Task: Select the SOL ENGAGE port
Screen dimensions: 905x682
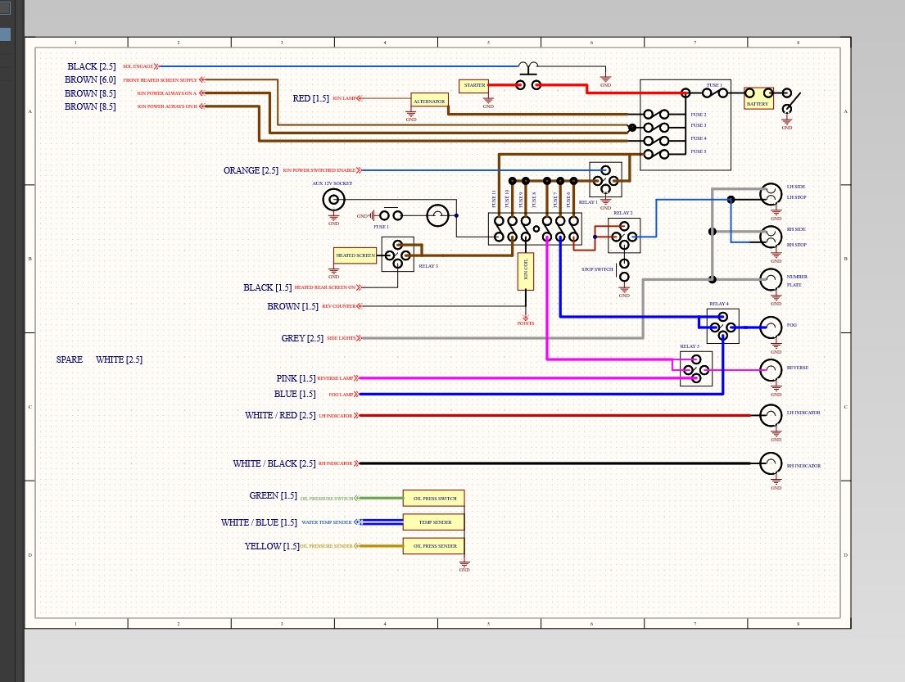Action: [x=140, y=66]
